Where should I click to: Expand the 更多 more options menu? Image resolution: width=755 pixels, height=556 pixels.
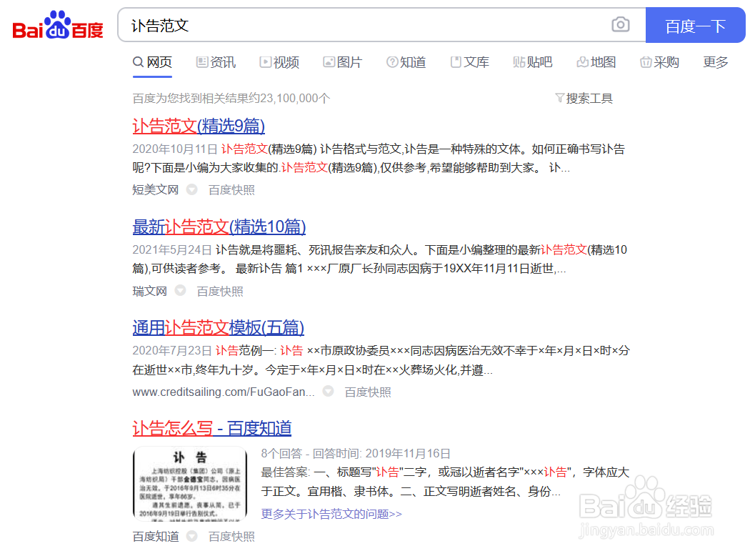pyautogui.click(x=715, y=62)
